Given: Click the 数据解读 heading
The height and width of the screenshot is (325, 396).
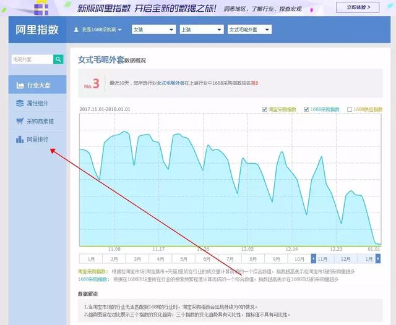Looking at the screenshot, I should point(88,294).
